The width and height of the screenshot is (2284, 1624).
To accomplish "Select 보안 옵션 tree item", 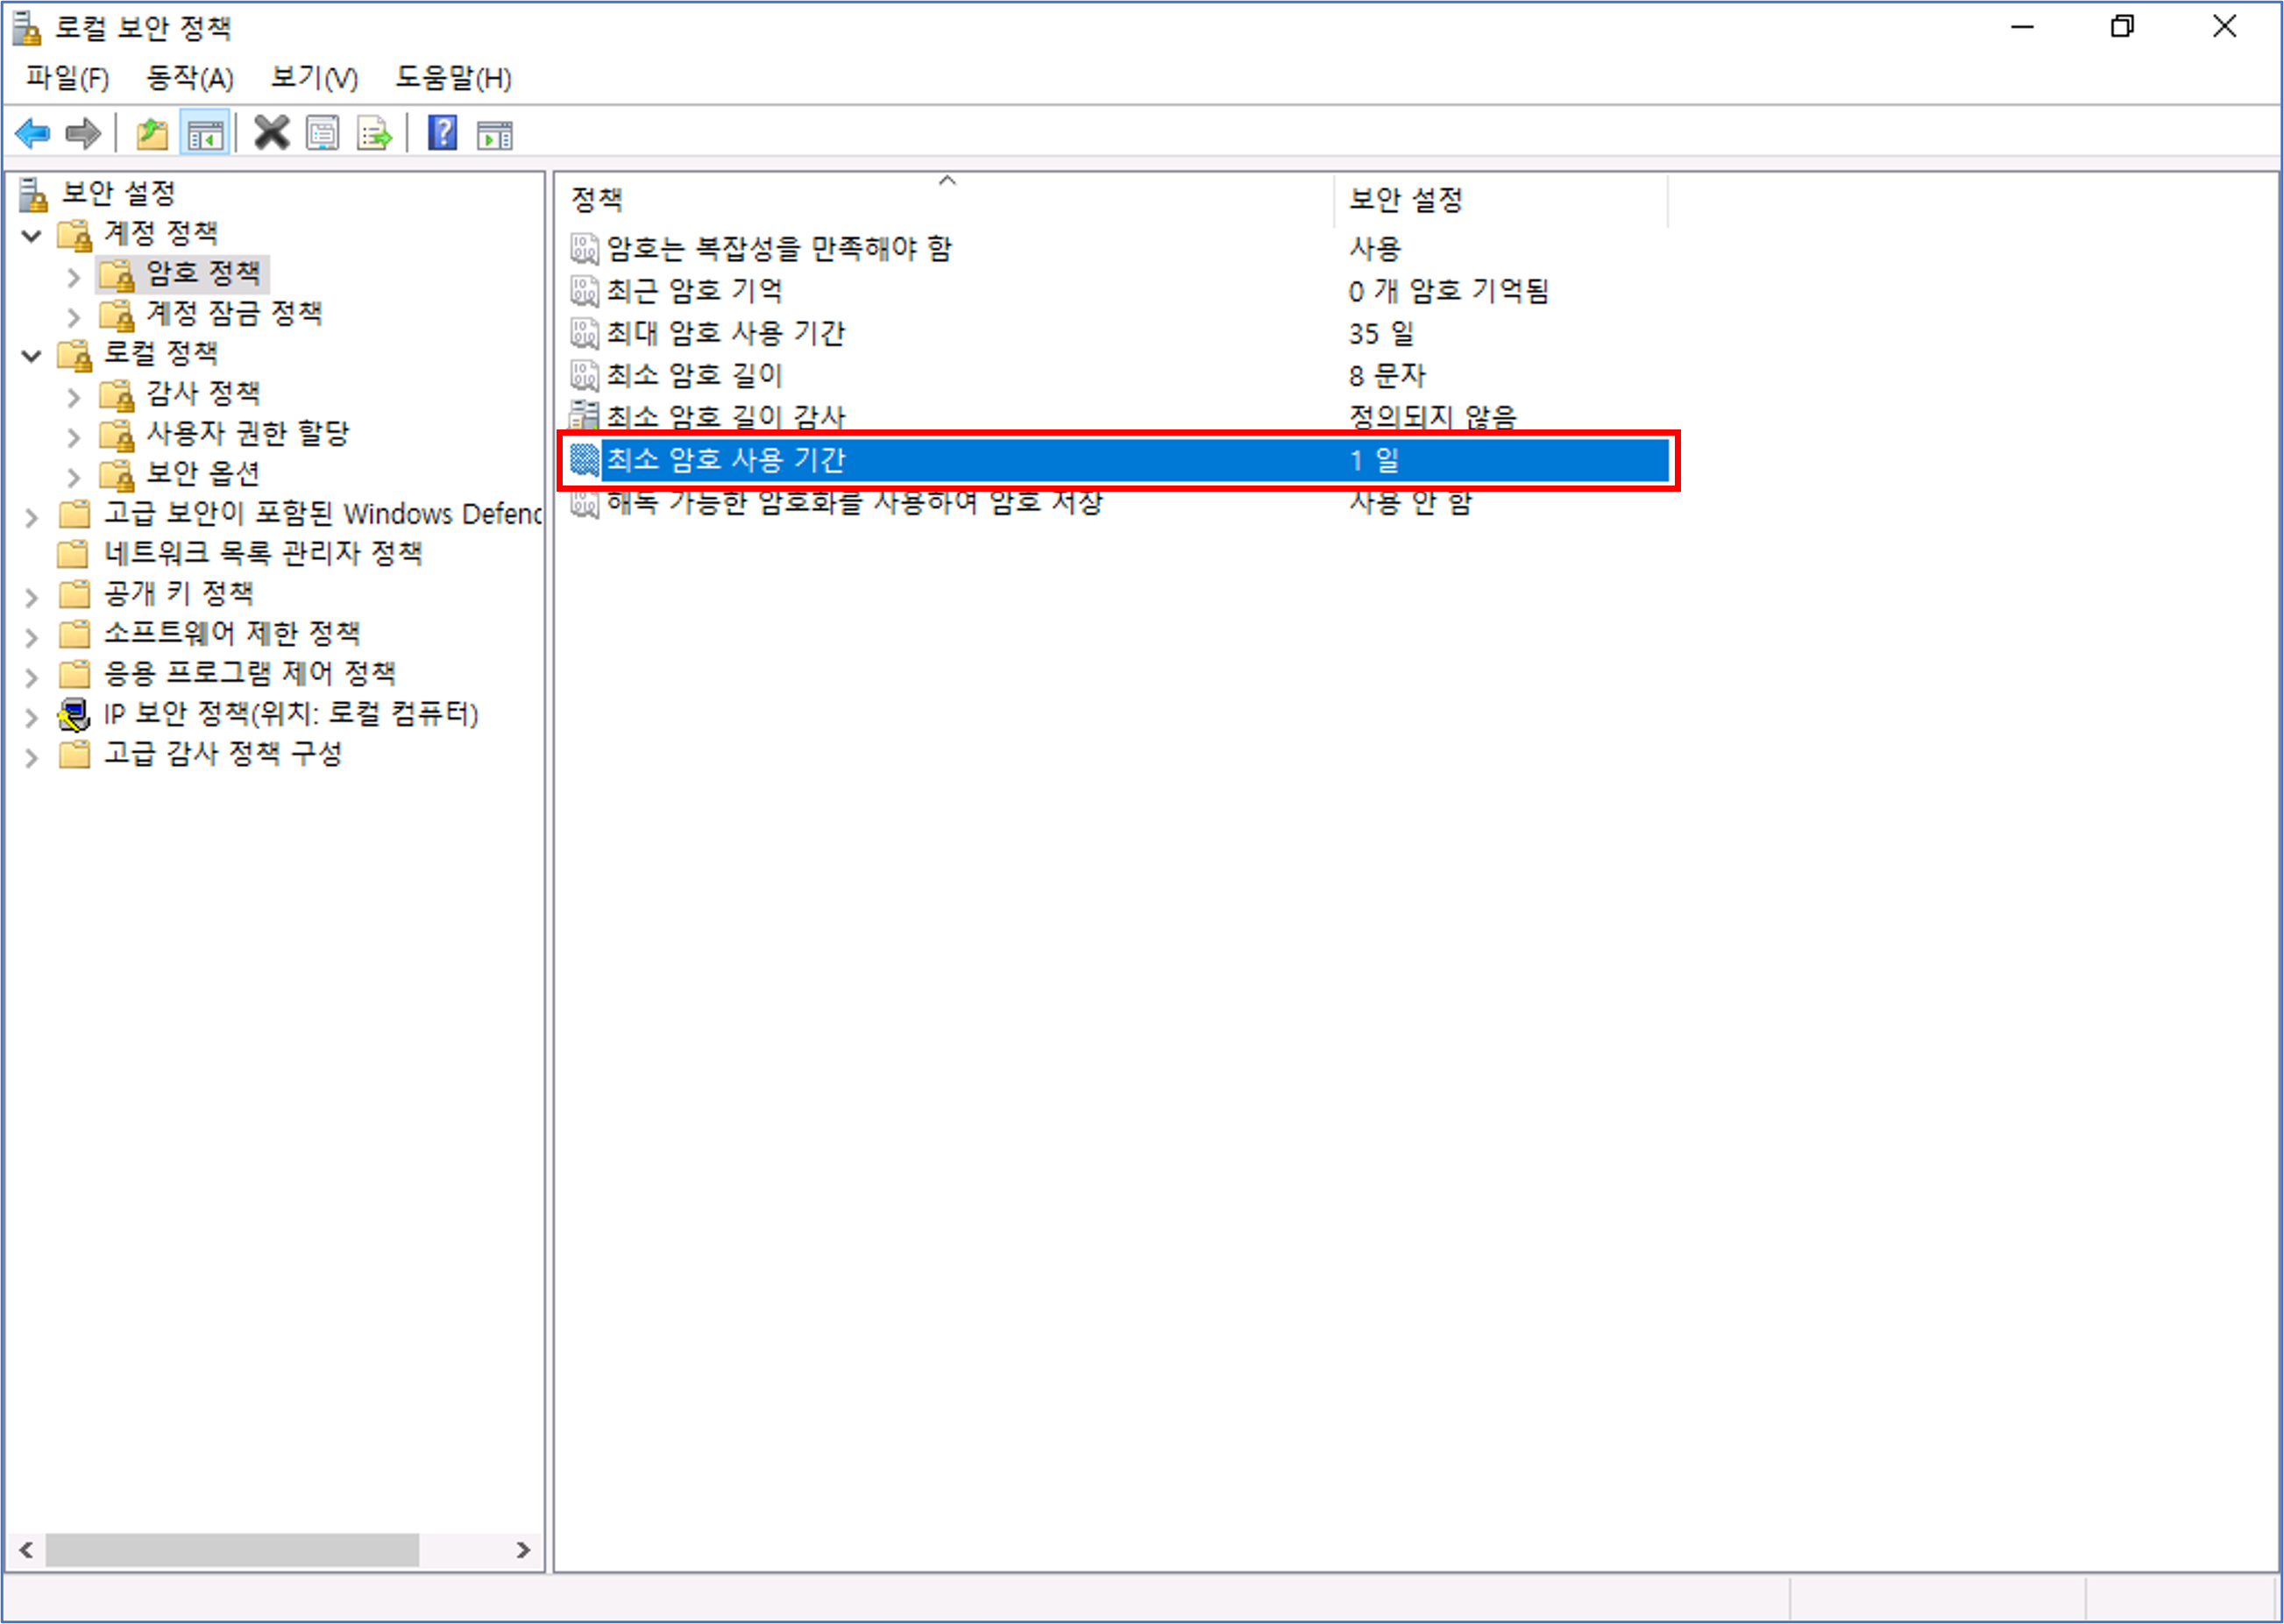I will 203,474.
